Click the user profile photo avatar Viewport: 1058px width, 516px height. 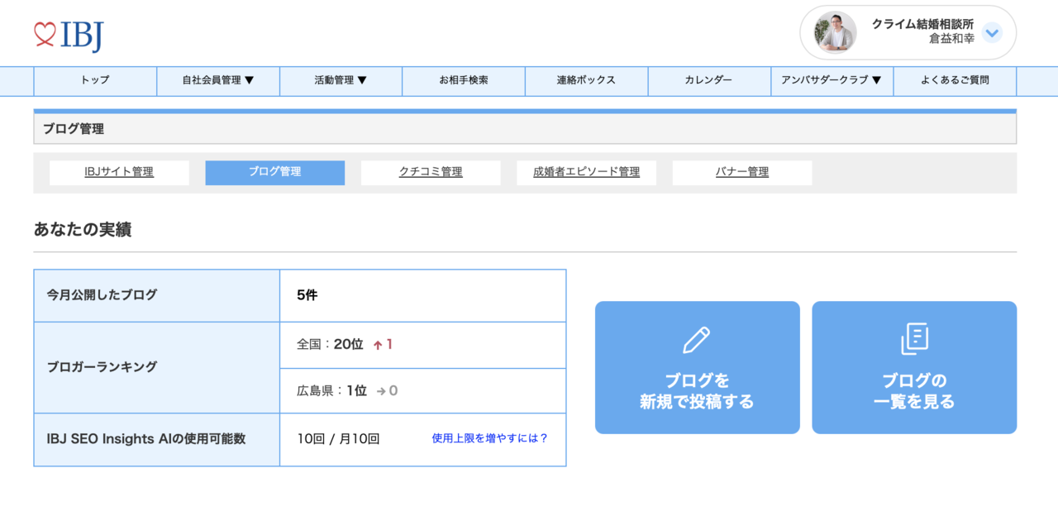835,33
